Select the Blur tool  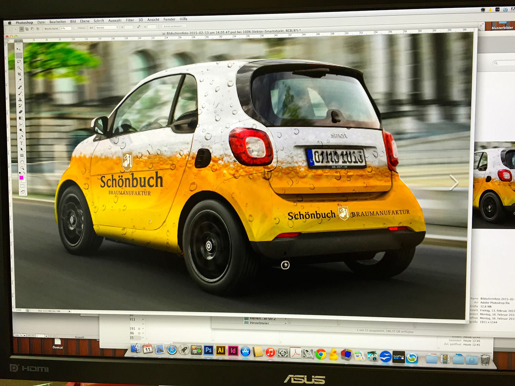pos(21,124)
